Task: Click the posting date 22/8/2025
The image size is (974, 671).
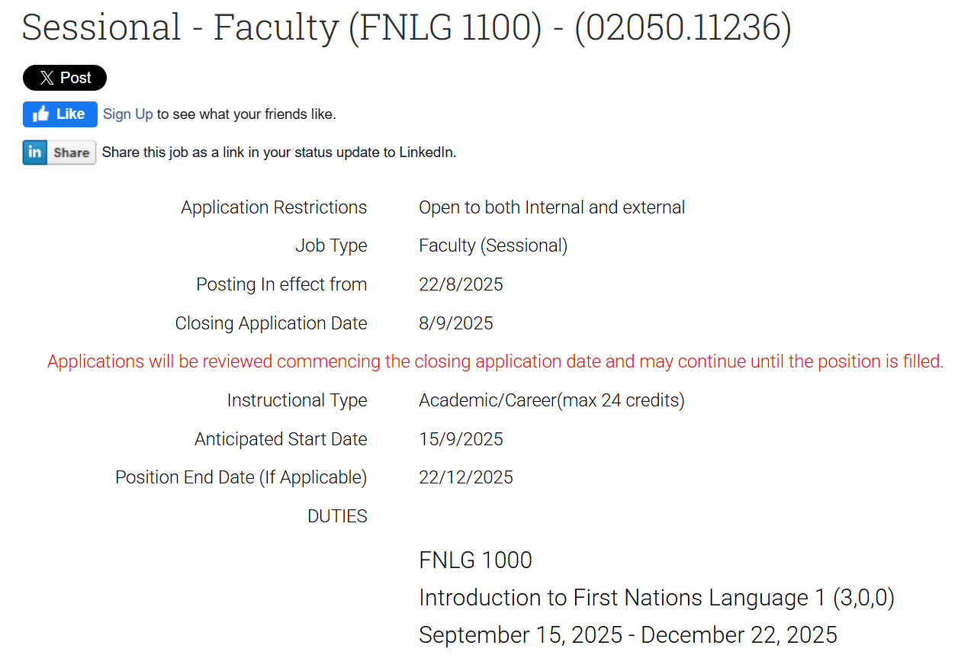Action: [461, 284]
